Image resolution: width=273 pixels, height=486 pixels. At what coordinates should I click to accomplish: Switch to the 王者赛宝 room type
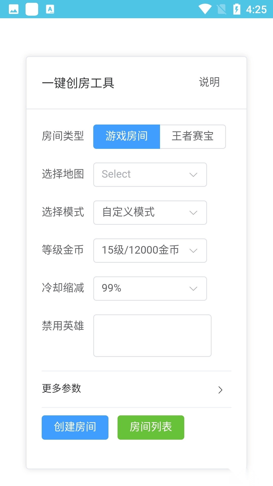click(193, 136)
